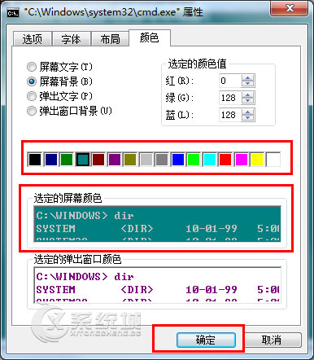Pick the cyan color swatch
Screen dimensions: 314x360
tap(209, 160)
